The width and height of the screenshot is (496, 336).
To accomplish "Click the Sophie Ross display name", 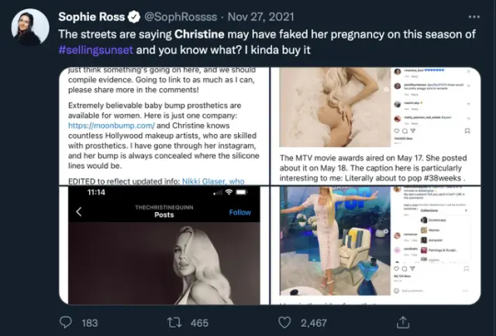I will (92, 17).
